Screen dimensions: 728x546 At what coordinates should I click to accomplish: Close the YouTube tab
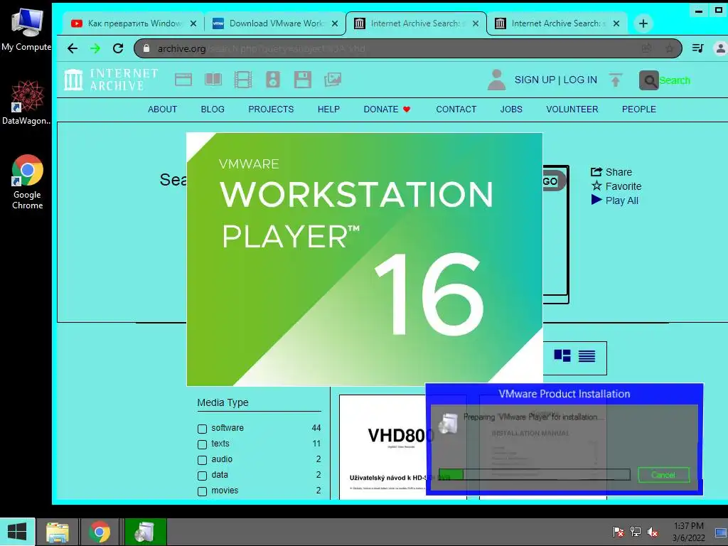coord(193,23)
